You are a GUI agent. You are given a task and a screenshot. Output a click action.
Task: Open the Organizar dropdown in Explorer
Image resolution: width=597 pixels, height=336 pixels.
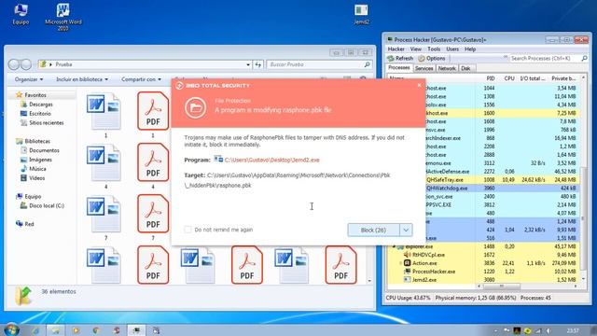coord(29,79)
